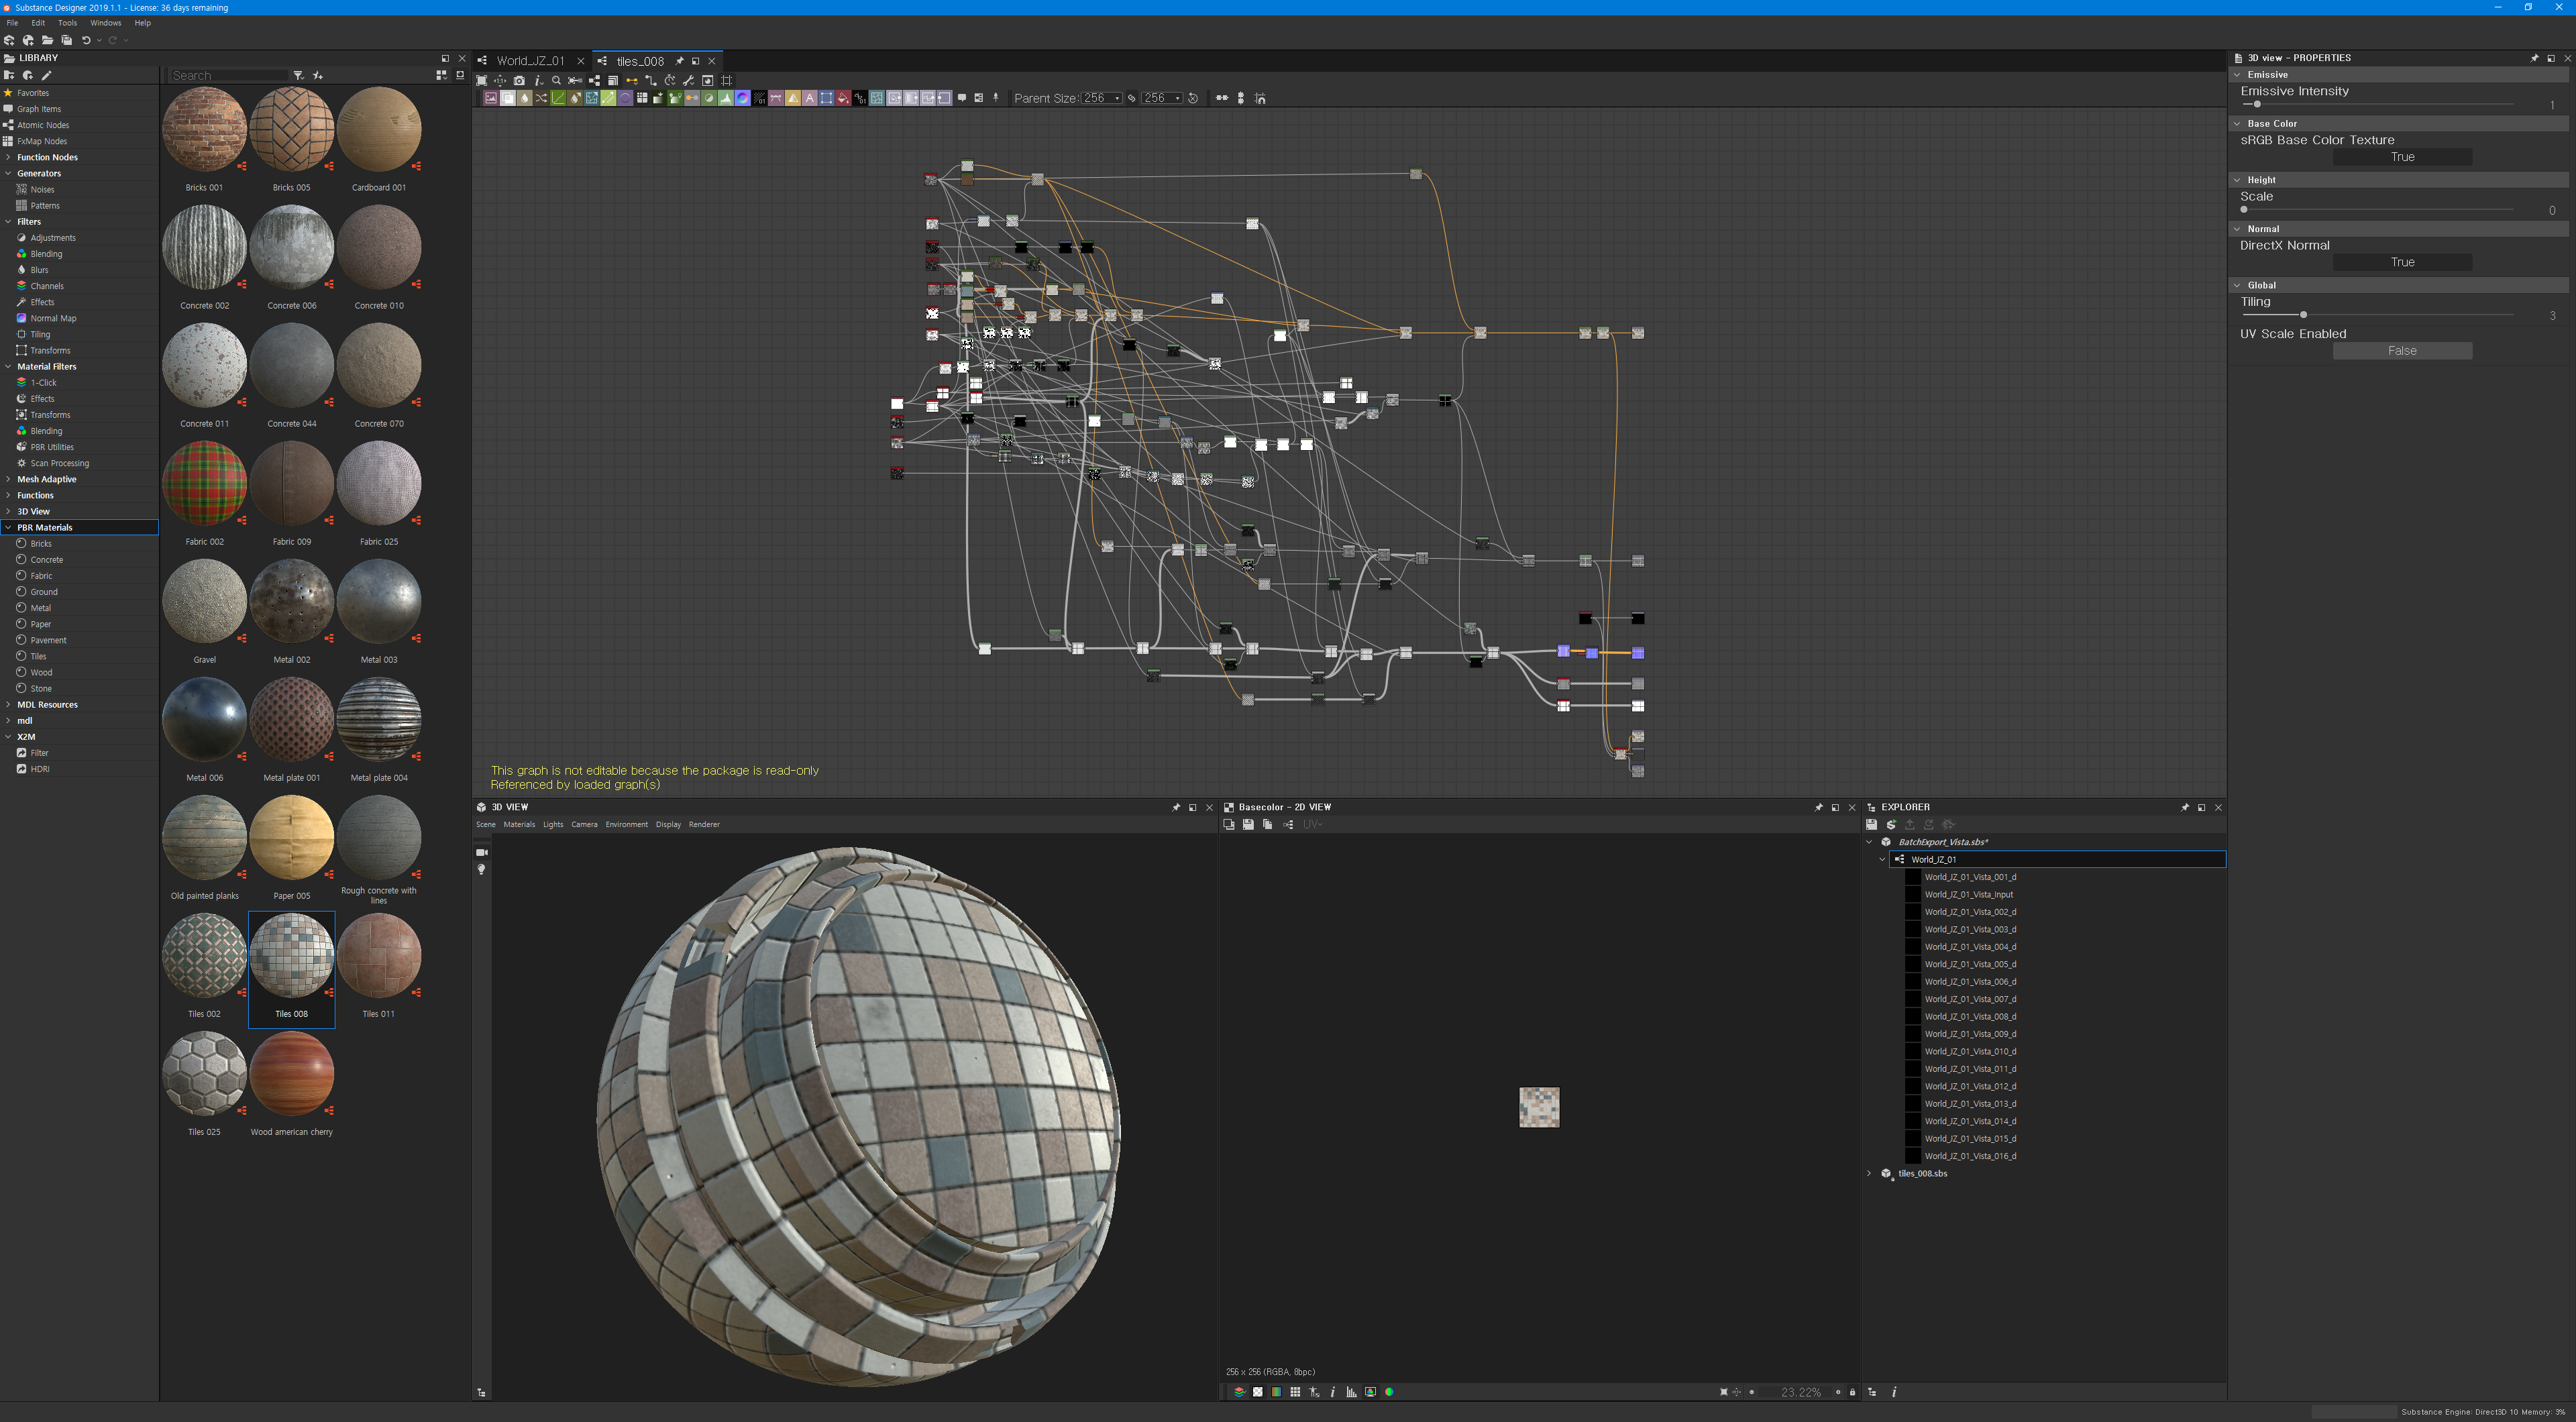
Task: Toggle DirectX Normal setting
Action: (2402, 262)
